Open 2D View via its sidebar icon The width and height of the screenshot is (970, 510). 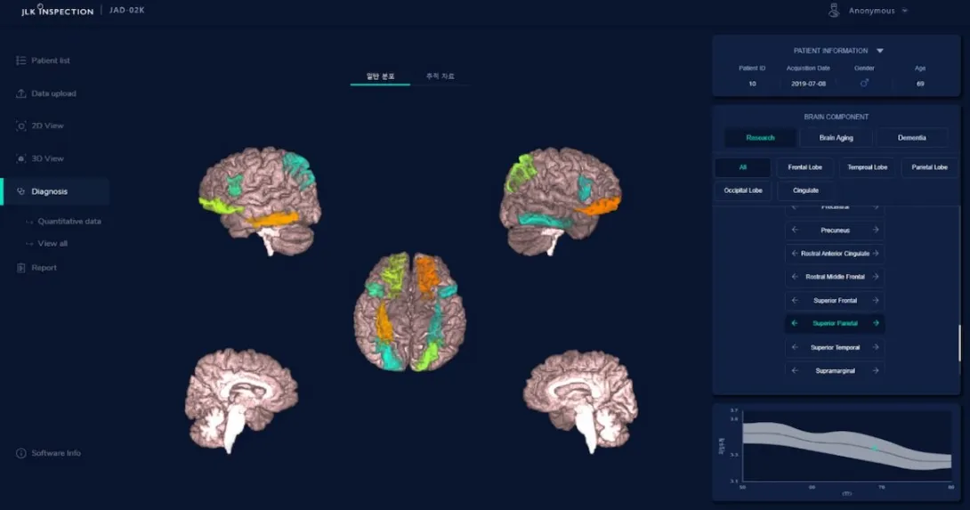pos(21,126)
